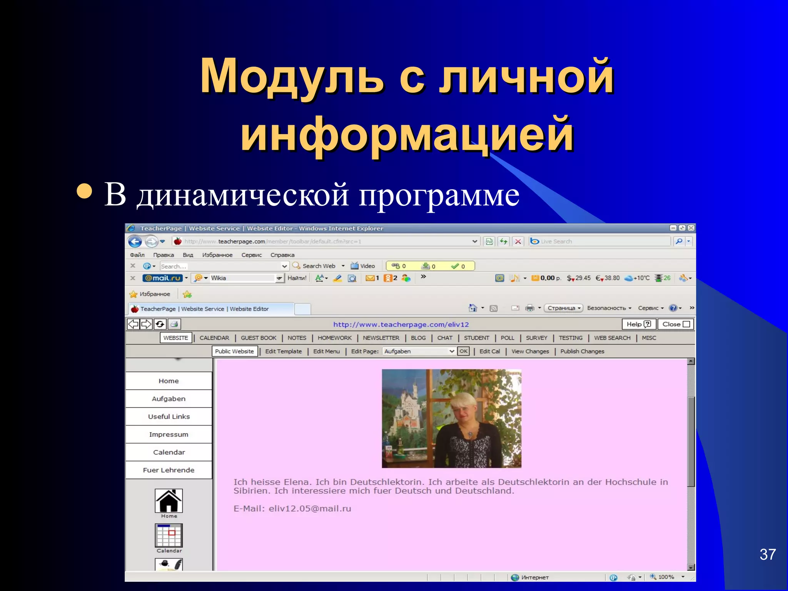This screenshot has width=788, height=591.
Task: Click the compatibility view icon next to address bar
Action: [489, 241]
